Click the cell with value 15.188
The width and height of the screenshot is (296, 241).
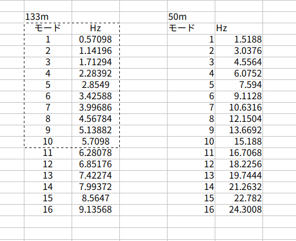click(239, 142)
